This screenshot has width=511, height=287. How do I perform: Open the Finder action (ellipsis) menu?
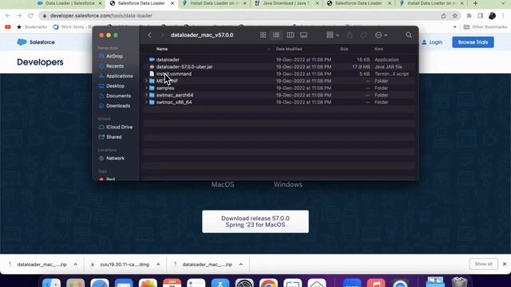click(x=381, y=35)
